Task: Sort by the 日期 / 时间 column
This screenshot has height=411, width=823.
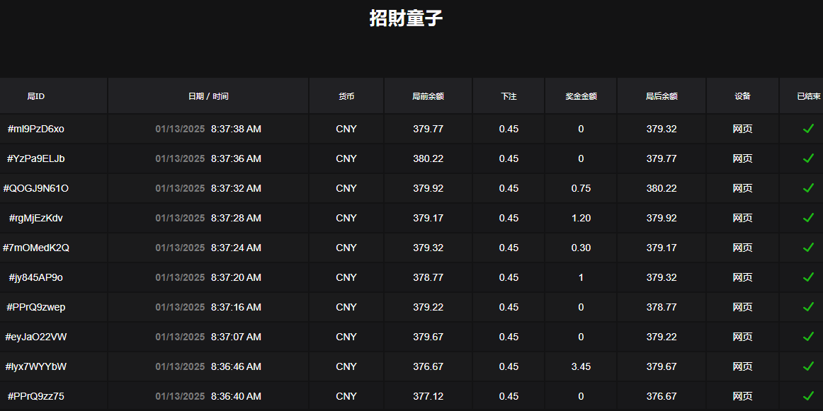Action: [208, 95]
